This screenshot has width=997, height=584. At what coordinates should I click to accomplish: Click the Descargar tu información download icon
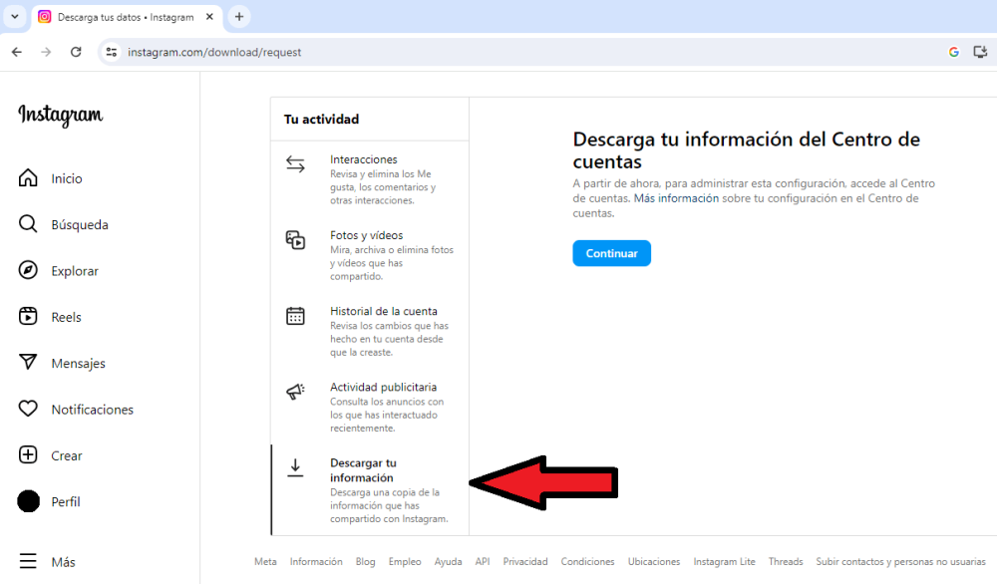(295, 467)
